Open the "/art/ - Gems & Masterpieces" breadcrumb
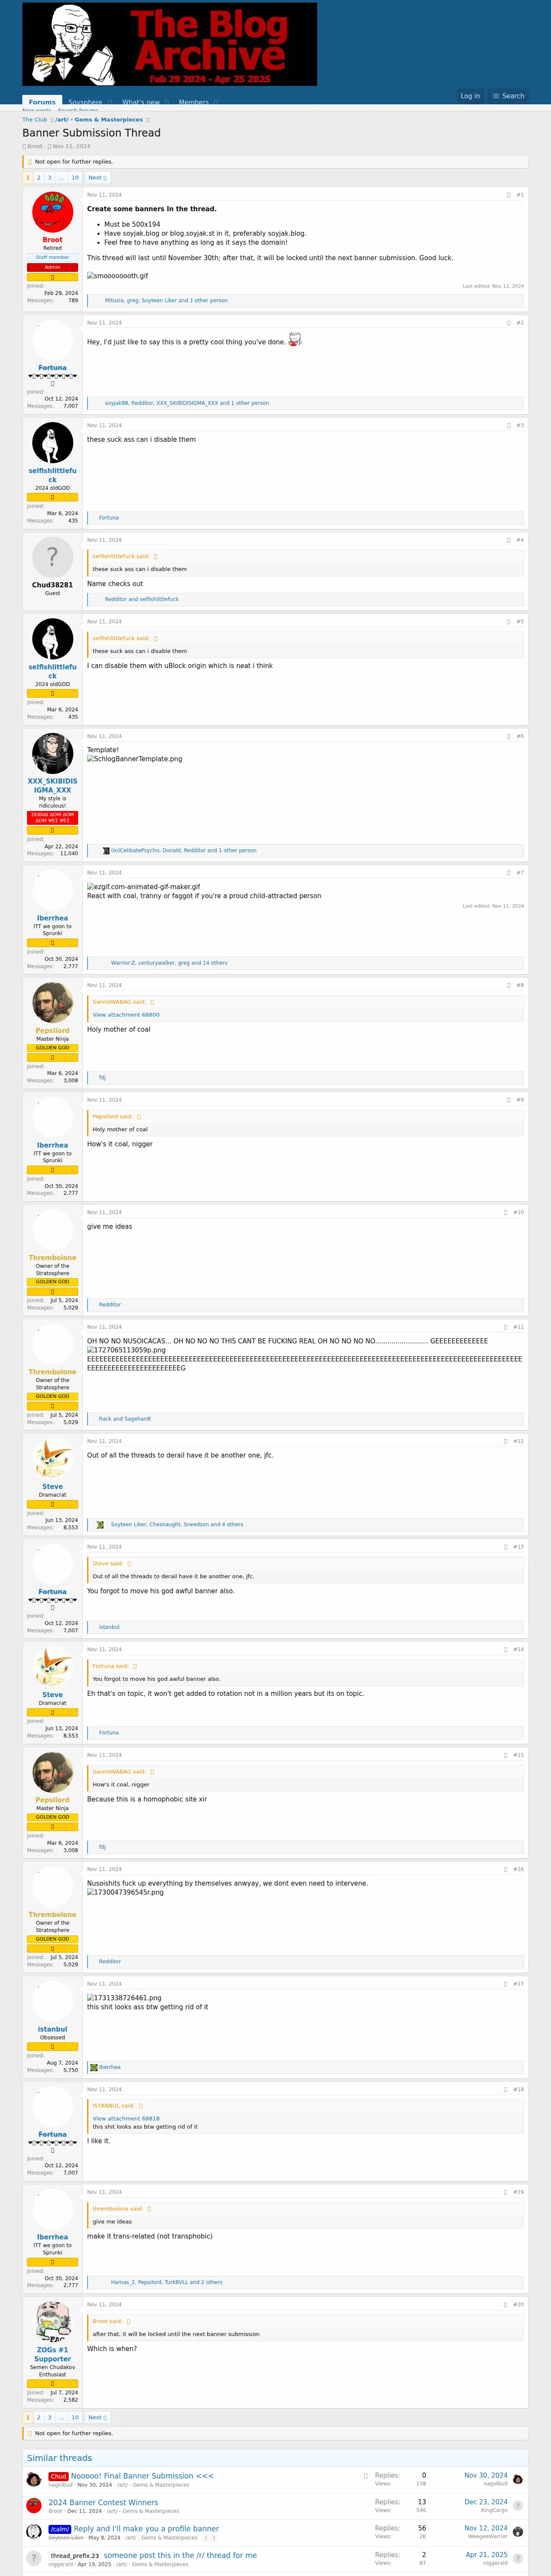Screen dimensions: 551x2576 coord(99,120)
